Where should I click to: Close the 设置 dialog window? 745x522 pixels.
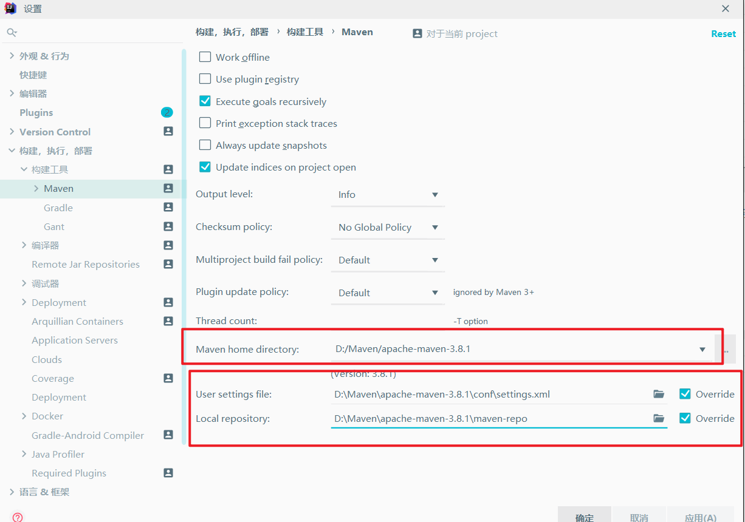pyautogui.click(x=726, y=8)
